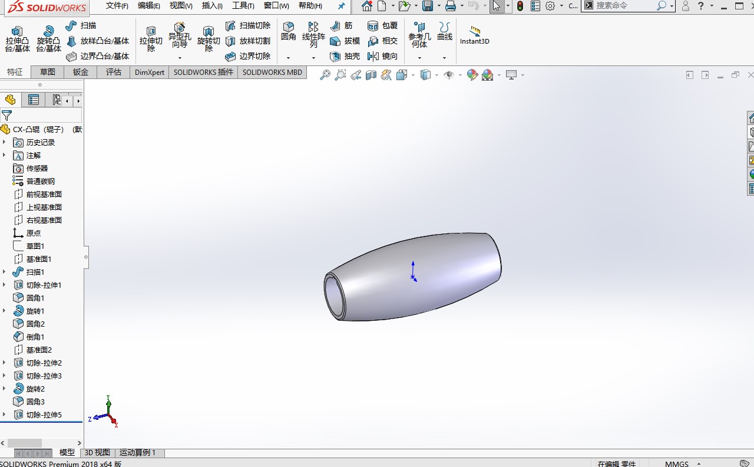Click the 扫描切除 swept cut tool
This screenshot has width=754, height=467.
248,26
